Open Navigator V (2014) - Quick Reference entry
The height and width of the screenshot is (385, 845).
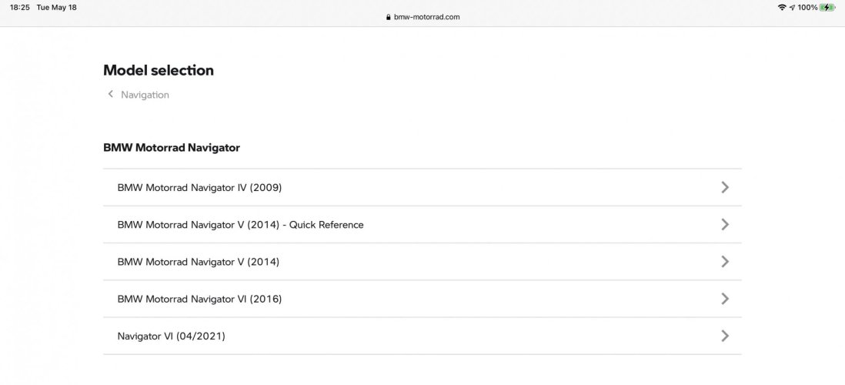click(x=422, y=224)
